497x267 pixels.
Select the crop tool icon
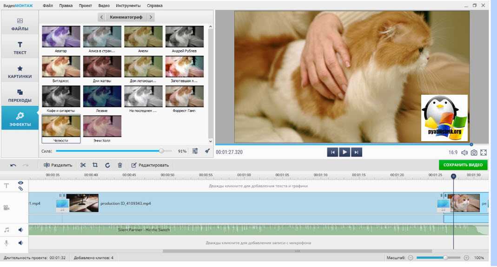point(95,165)
